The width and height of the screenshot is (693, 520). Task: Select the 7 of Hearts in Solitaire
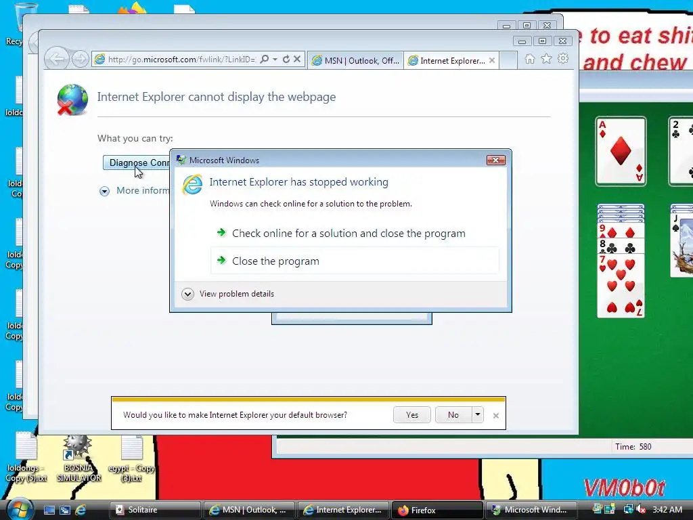(621, 285)
